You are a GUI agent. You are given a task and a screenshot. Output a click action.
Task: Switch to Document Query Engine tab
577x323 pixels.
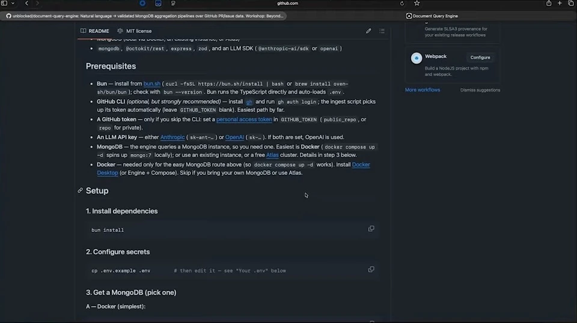[x=432, y=16]
